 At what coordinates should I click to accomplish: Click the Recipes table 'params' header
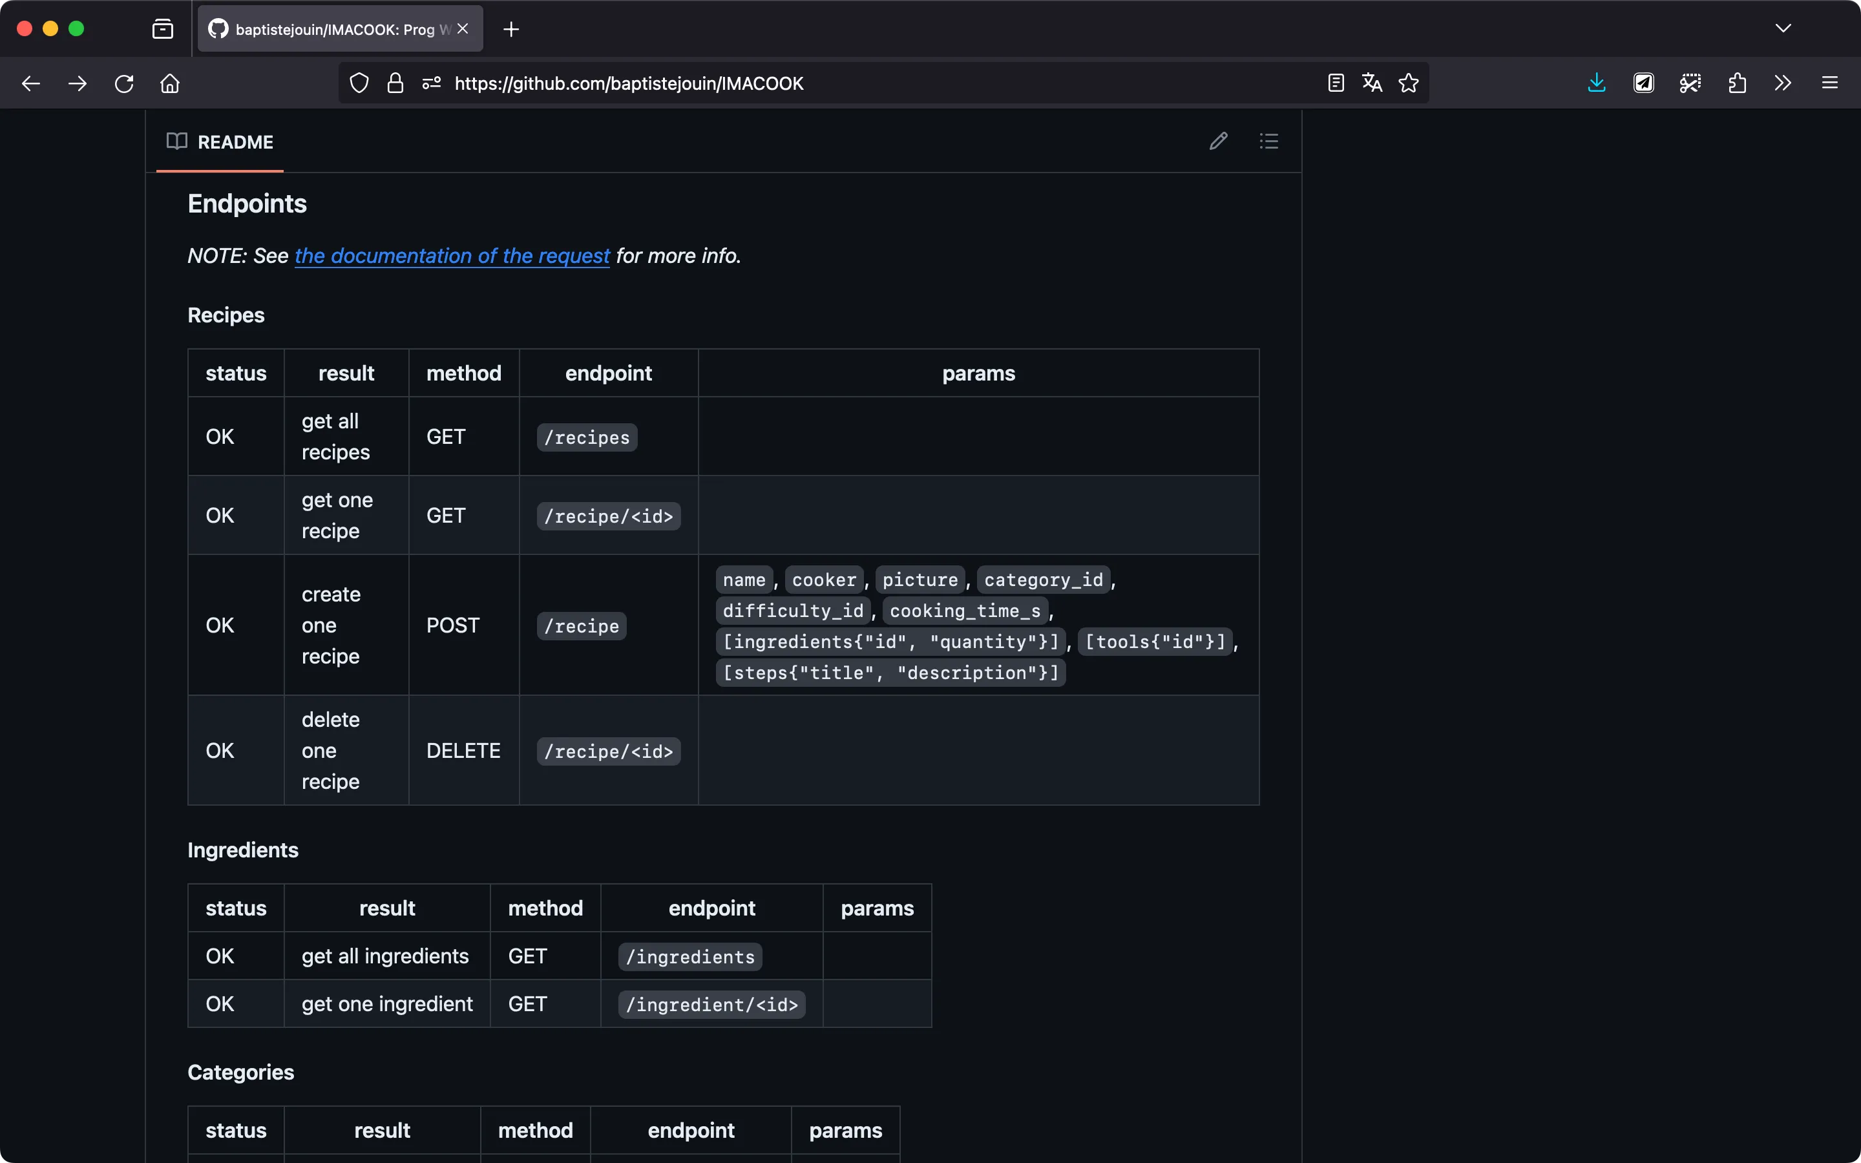[978, 373]
